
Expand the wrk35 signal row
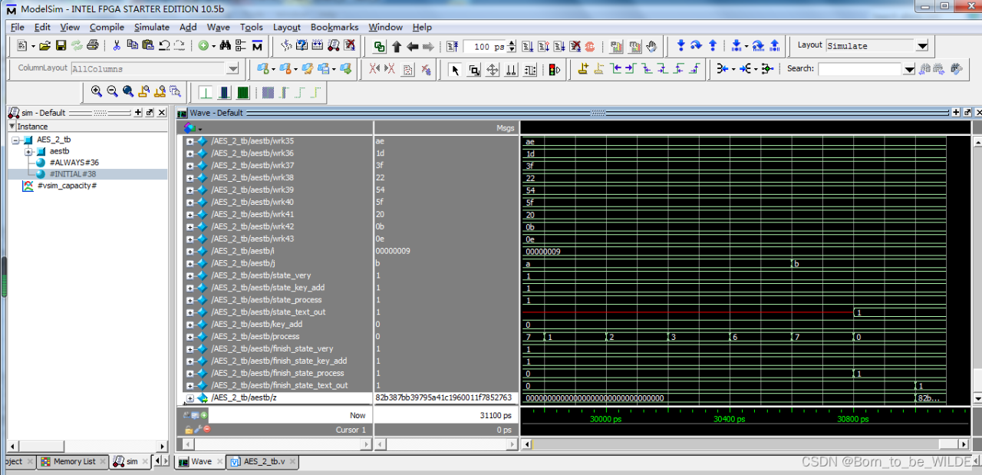click(189, 141)
